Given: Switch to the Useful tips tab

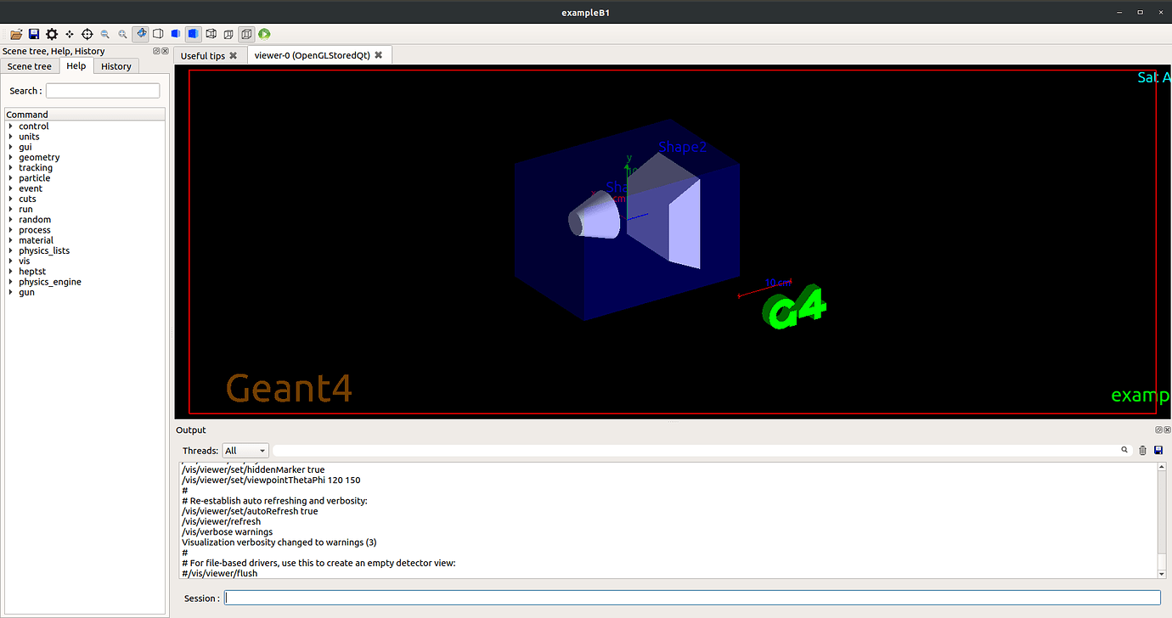Looking at the screenshot, I should pos(204,54).
